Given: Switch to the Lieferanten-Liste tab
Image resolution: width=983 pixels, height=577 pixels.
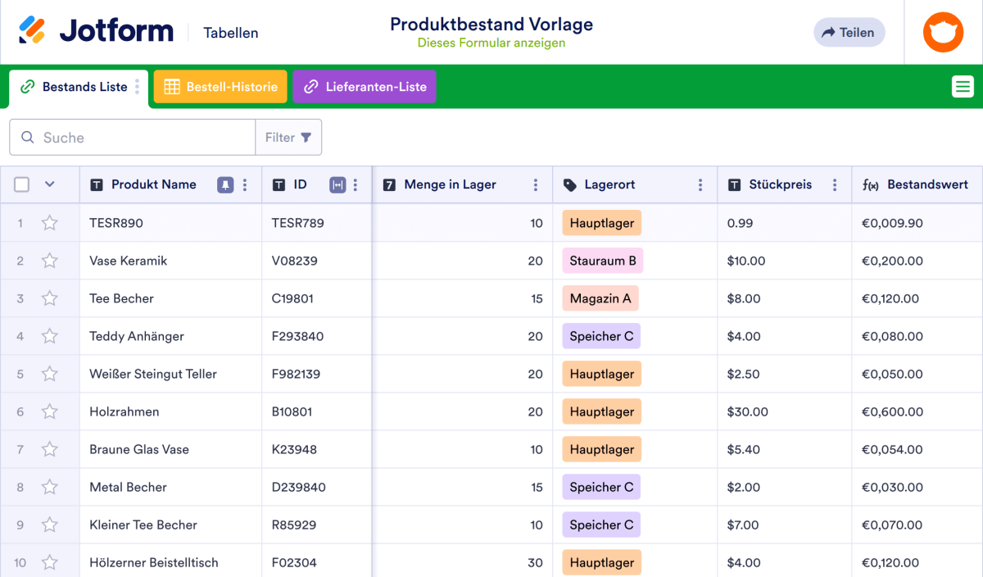Looking at the screenshot, I should pyautogui.click(x=365, y=87).
